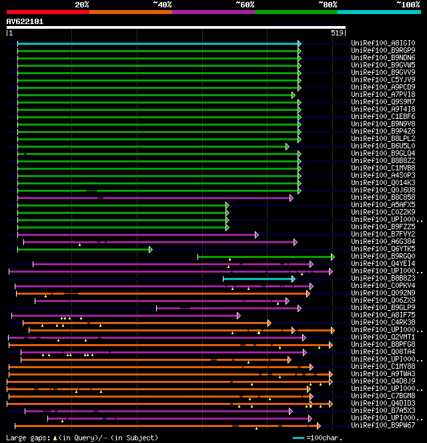Open the UniRef100_A8IGI0 hit label
Image resolution: width=427 pixels, height=443 pixels.
click(383, 43)
